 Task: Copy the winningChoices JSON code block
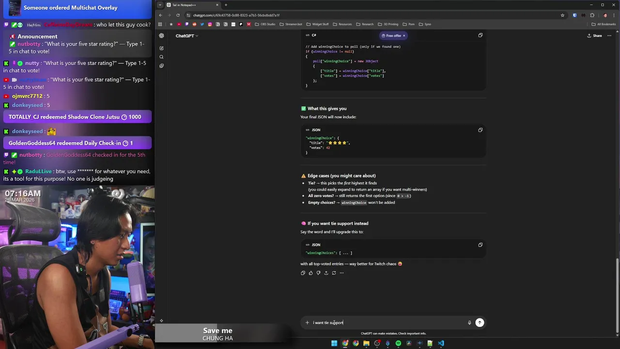coord(480,245)
